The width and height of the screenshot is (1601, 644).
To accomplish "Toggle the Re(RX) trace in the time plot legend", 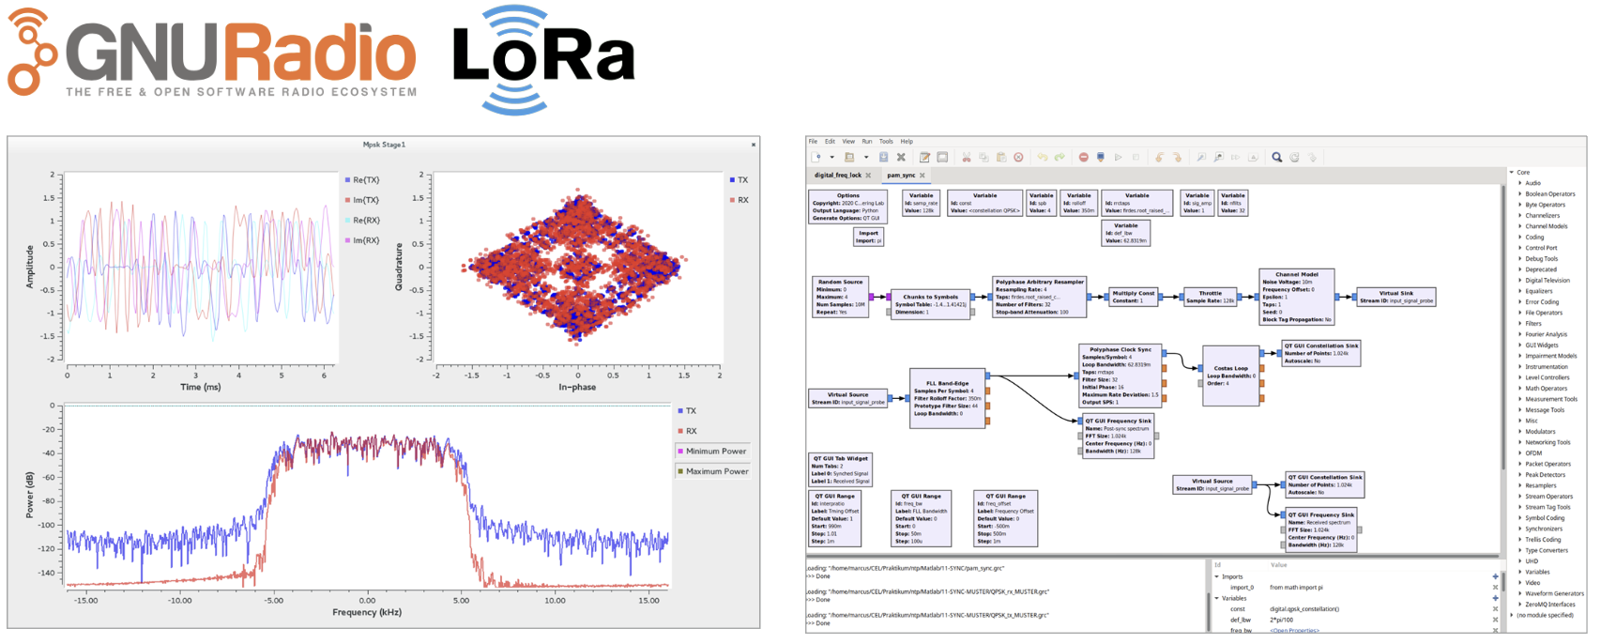I will [362, 221].
